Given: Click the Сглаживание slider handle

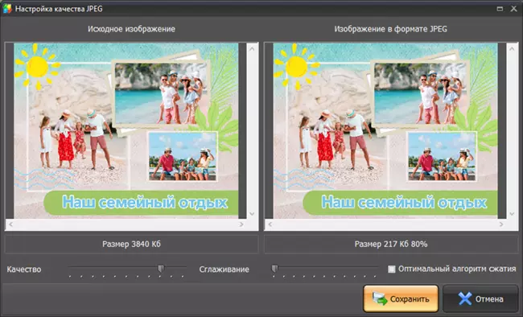Looking at the screenshot, I should click(x=274, y=269).
